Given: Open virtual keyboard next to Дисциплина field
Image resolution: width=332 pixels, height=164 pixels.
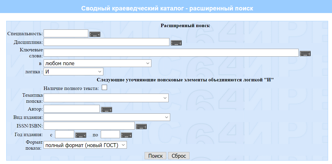Looking at the screenshot, I should coord(176,43).
